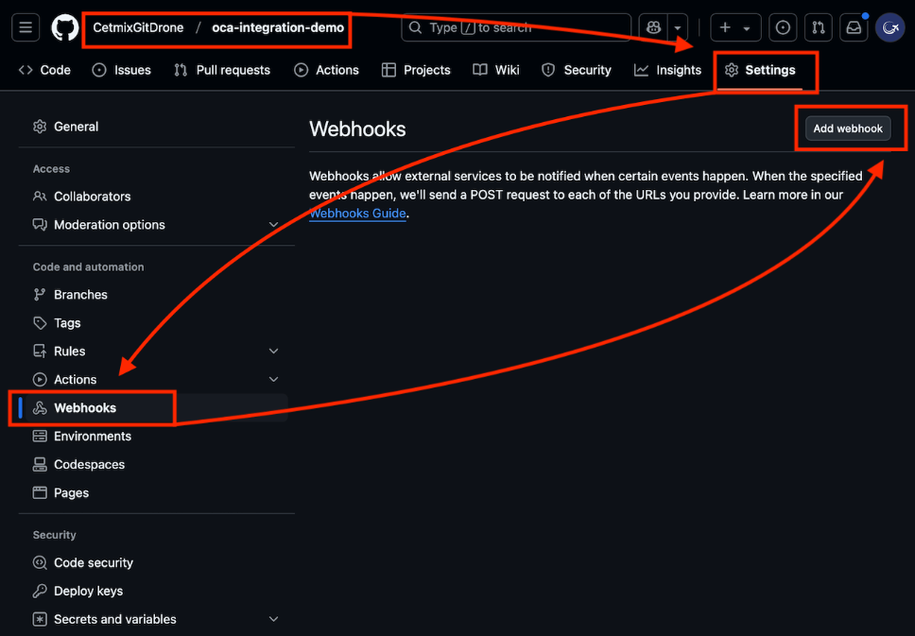Viewport: 915px width, 636px height.
Task: Open the Webhooks Guide link
Action: click(x=357, y=214)
